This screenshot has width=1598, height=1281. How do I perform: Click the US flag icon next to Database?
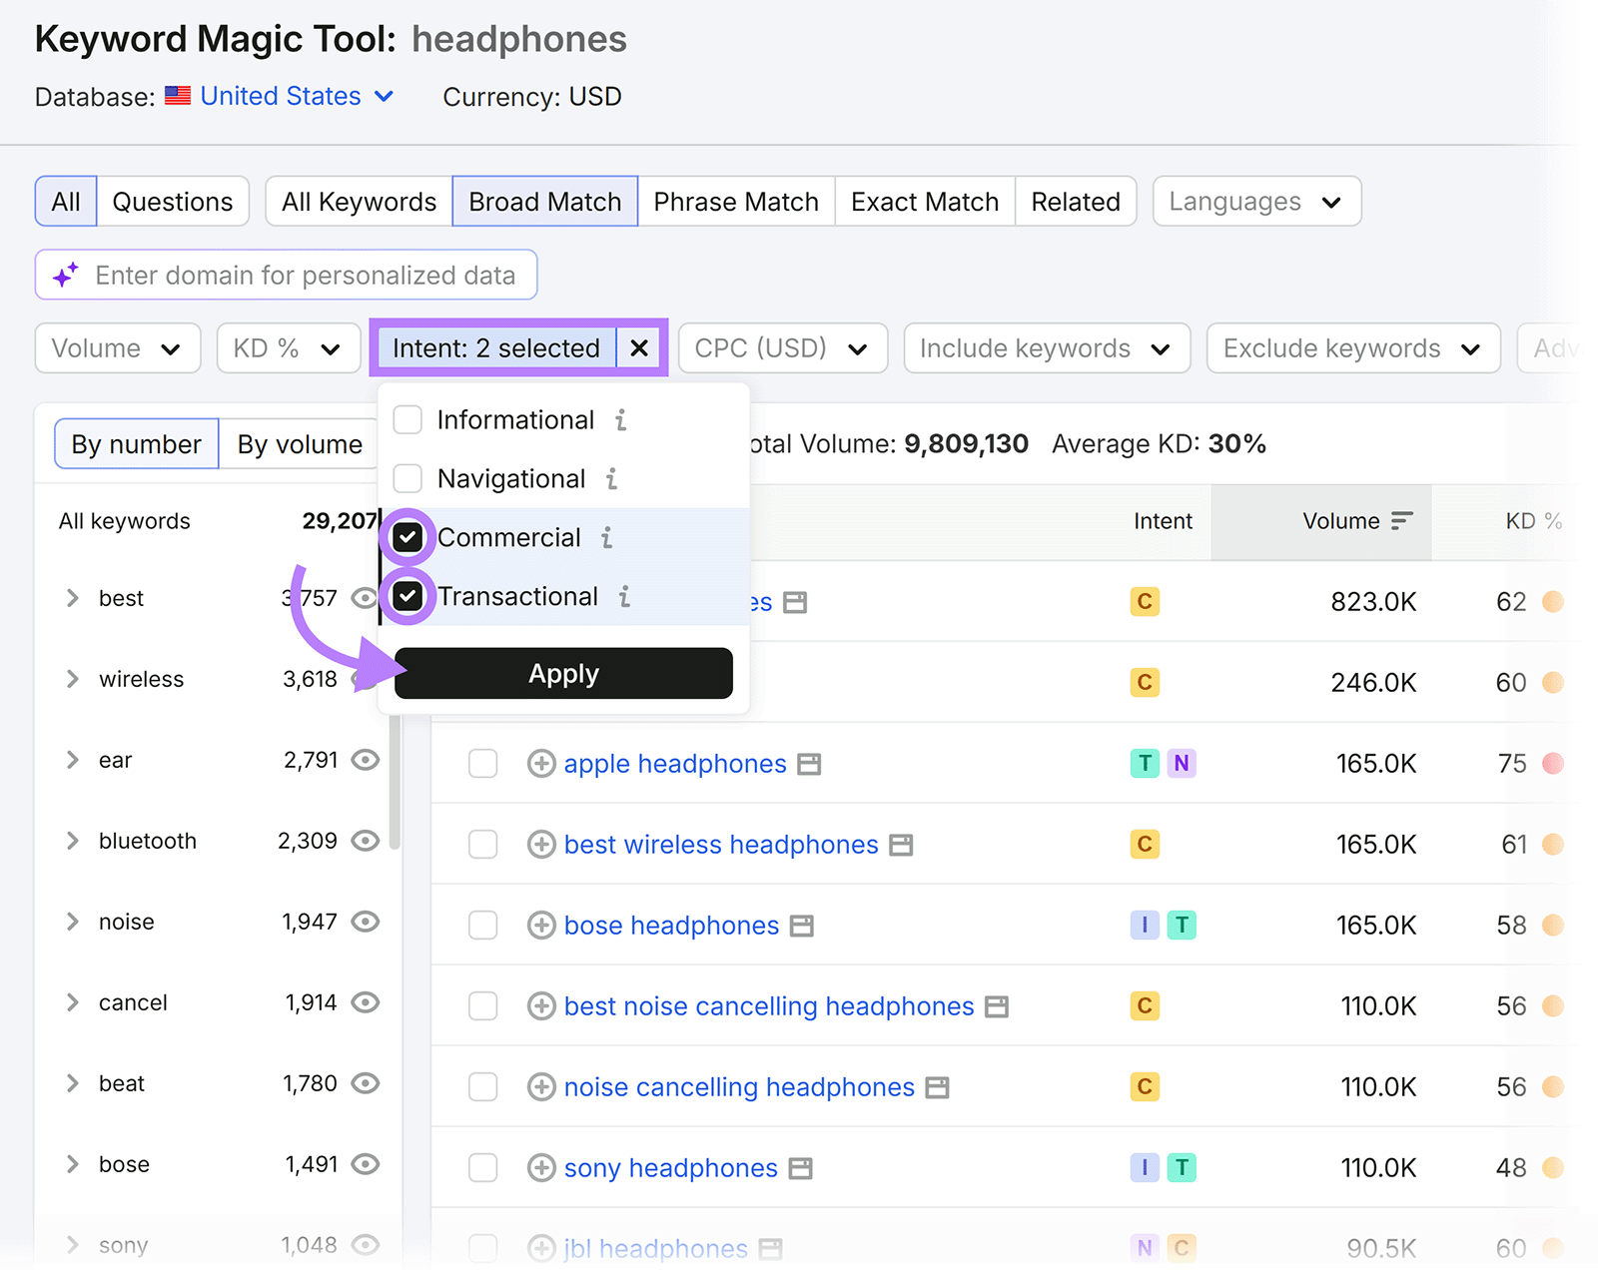(178, 96)
